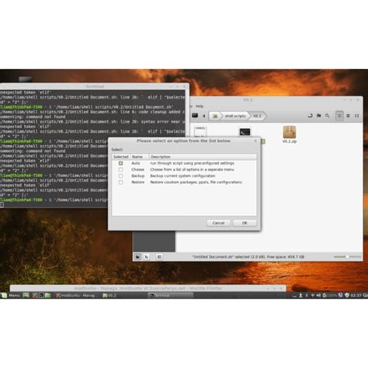Select the shell script file with terminal icon
This screenshot has height=368, width=368.
pyautogui.click(x=245, y=132)
